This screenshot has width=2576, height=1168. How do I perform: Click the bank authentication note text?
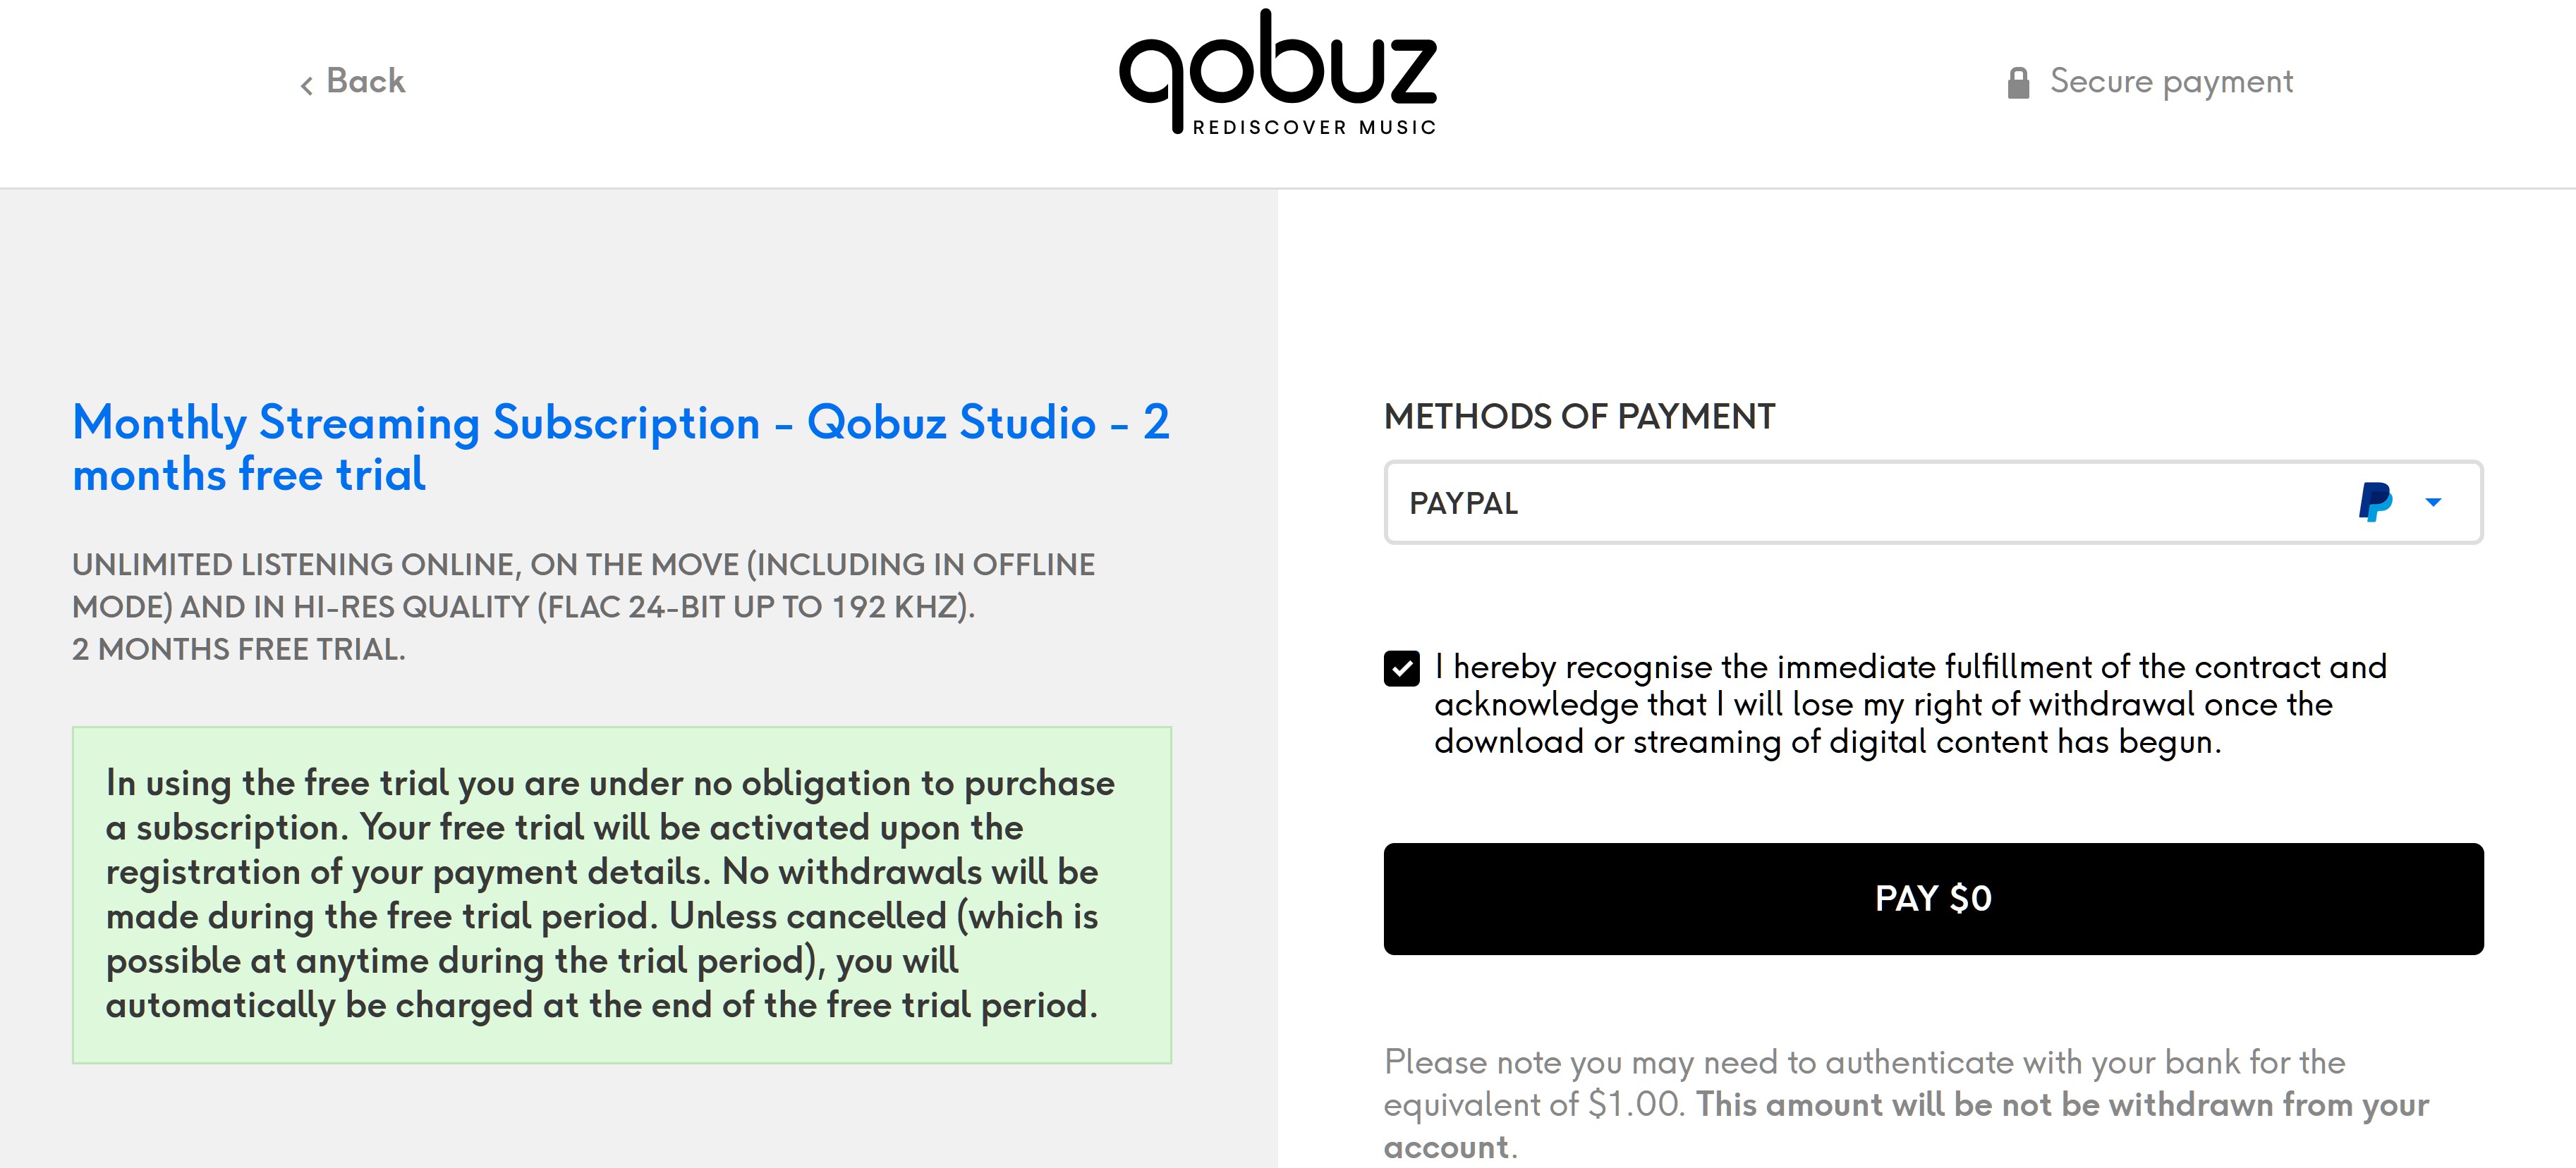(1864, 1063)
